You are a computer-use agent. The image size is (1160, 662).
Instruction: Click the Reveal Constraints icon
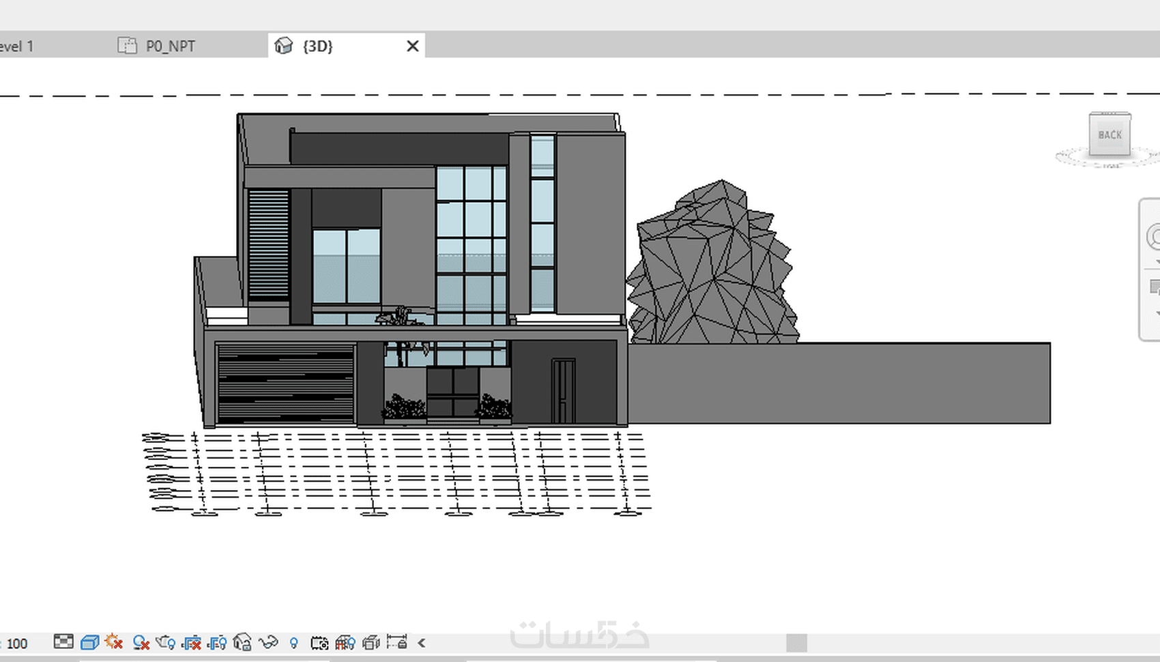point(397,642)
